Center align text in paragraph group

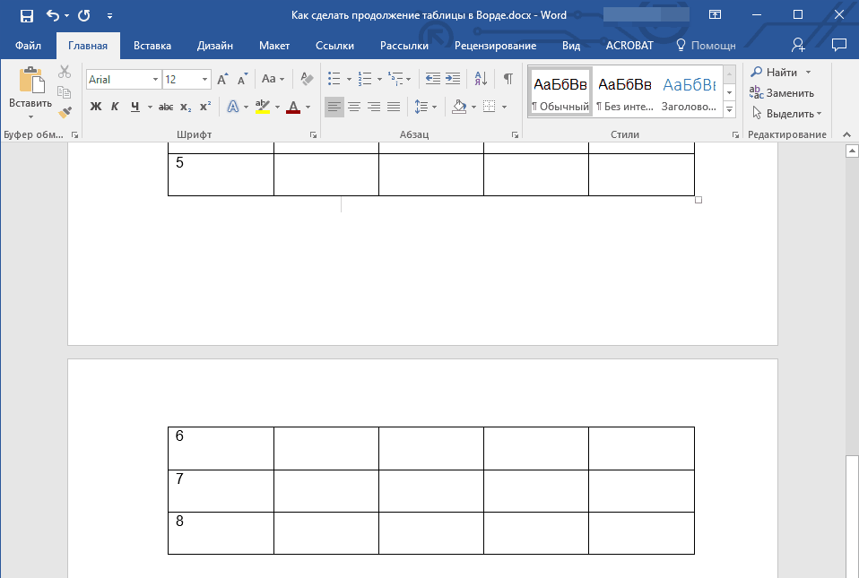[x=354, y=107]
